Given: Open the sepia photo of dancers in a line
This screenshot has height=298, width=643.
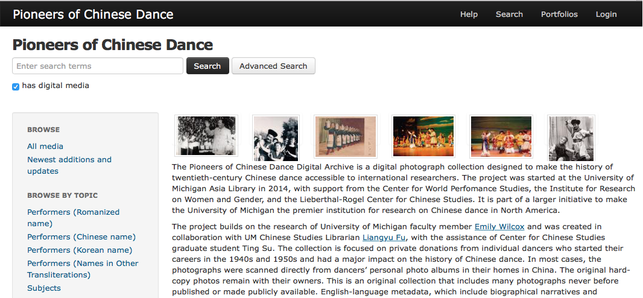Looking at the screenshot, I should point(346,136).
